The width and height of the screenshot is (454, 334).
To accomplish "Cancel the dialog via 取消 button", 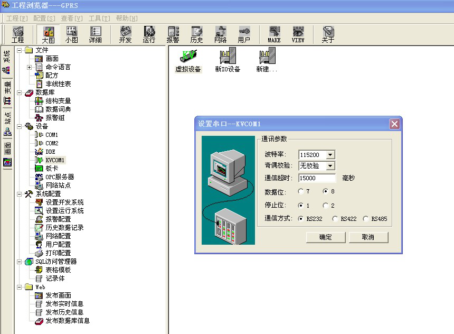I will click(368, 237).
